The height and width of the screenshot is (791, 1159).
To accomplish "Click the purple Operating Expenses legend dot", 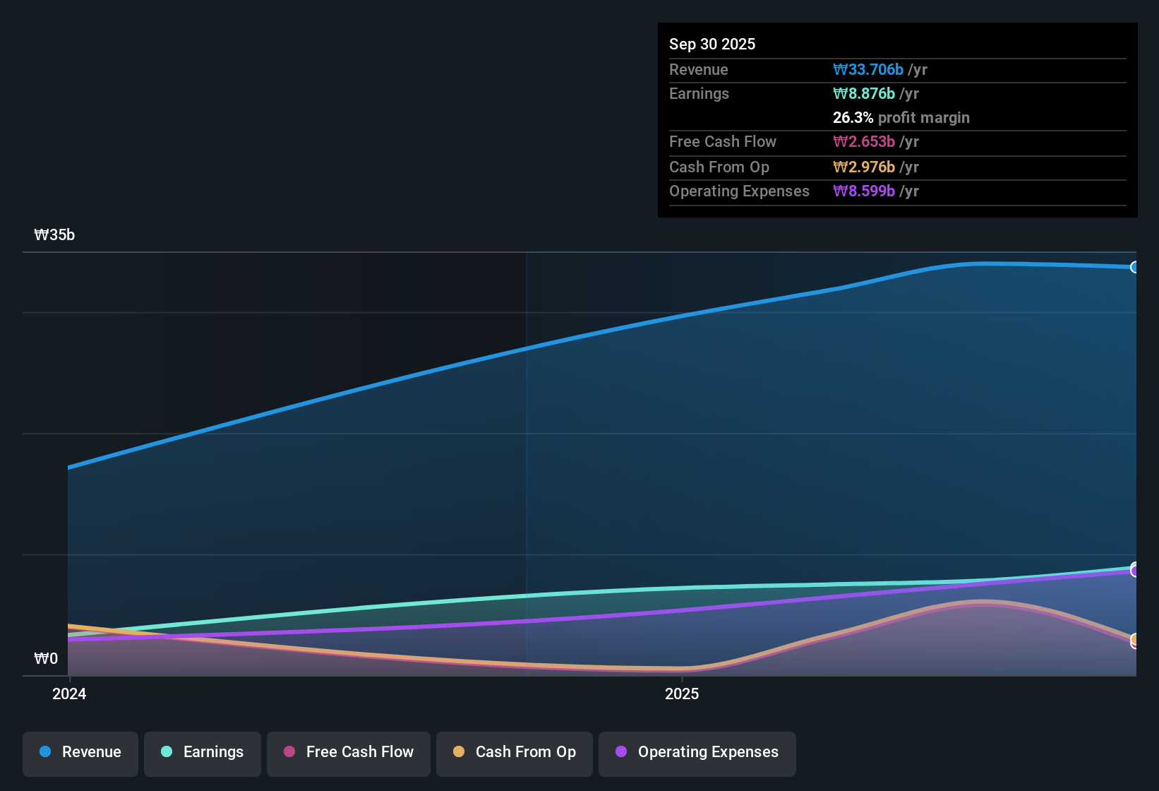I will pyautogui.click(x=621, y=751).
